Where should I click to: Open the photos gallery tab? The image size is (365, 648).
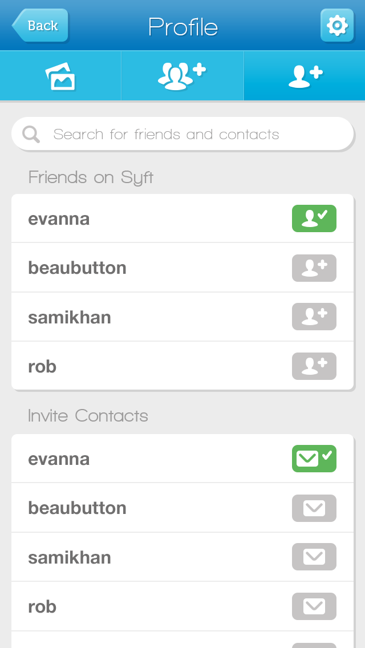point(60,76)
